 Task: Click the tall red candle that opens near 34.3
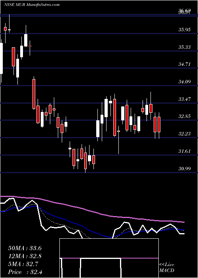pyautogui.click(x=34, y=94)
